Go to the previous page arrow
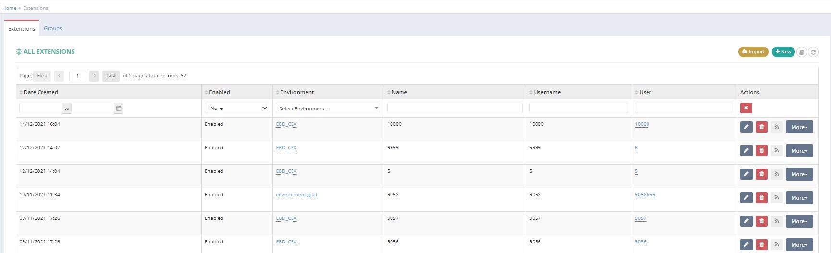831x253 pixels. coord(59,76)
